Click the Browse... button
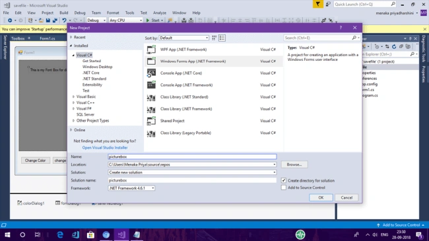 pos(294,164)
